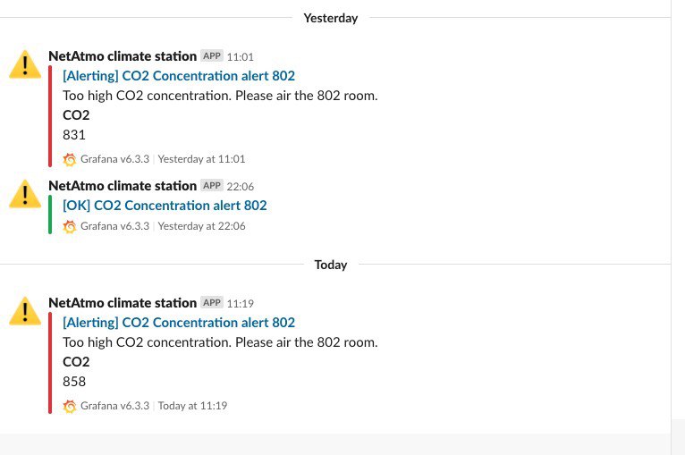Click the NetAtmo climate station name at 11:01

123,56
